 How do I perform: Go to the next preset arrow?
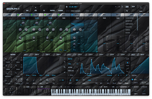pos(122,7)
